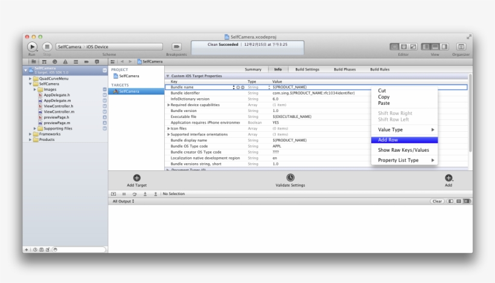Expand the Supporting Files folder
This screenshot has width=495, height=283.
tap(35, 128)
